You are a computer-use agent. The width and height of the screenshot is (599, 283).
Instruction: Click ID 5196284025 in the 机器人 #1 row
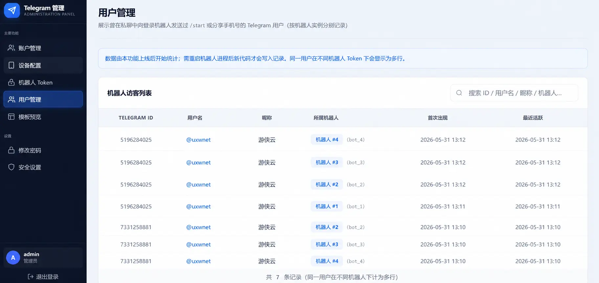point(136,207)
